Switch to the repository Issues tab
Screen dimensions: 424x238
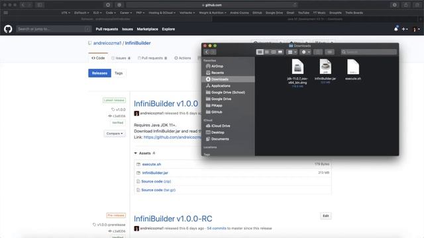[x=121, y=58]
